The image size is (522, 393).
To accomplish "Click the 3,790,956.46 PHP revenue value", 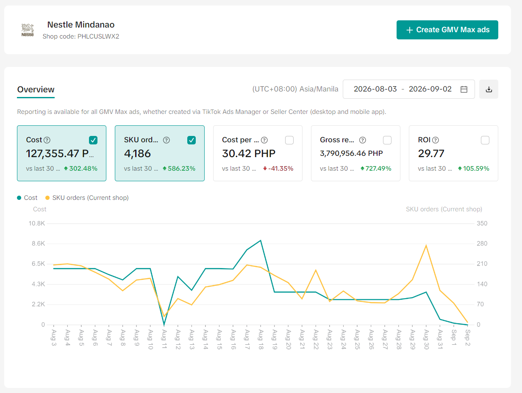I will pyautogui.click(x=351, y=153).
